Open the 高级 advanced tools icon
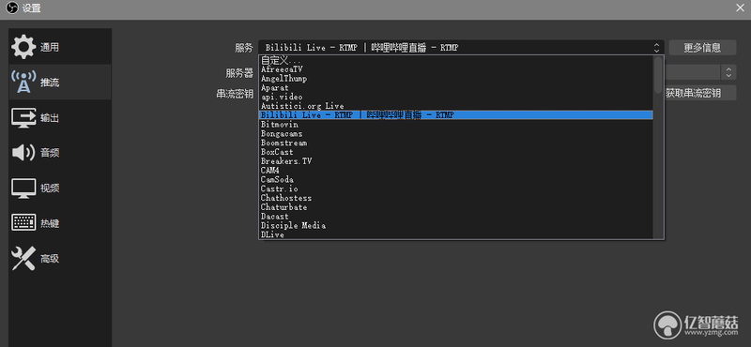This screenshot has width=751, height=347. coord(23,259)
